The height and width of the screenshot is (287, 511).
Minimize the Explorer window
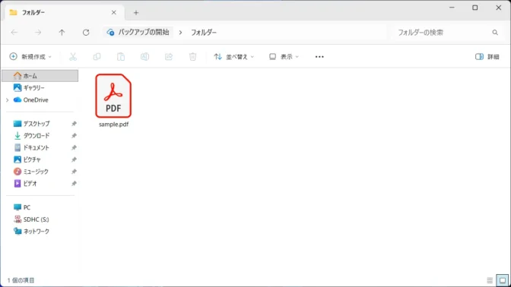[452, 8]
